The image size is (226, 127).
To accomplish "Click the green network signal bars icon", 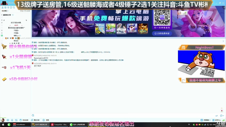I will (x=223, y=120).
